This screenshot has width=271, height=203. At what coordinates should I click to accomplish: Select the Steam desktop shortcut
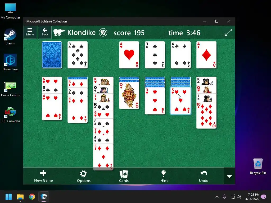pos(10,37)
